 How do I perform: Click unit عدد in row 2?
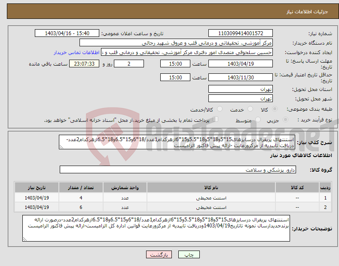click(125, 207)
